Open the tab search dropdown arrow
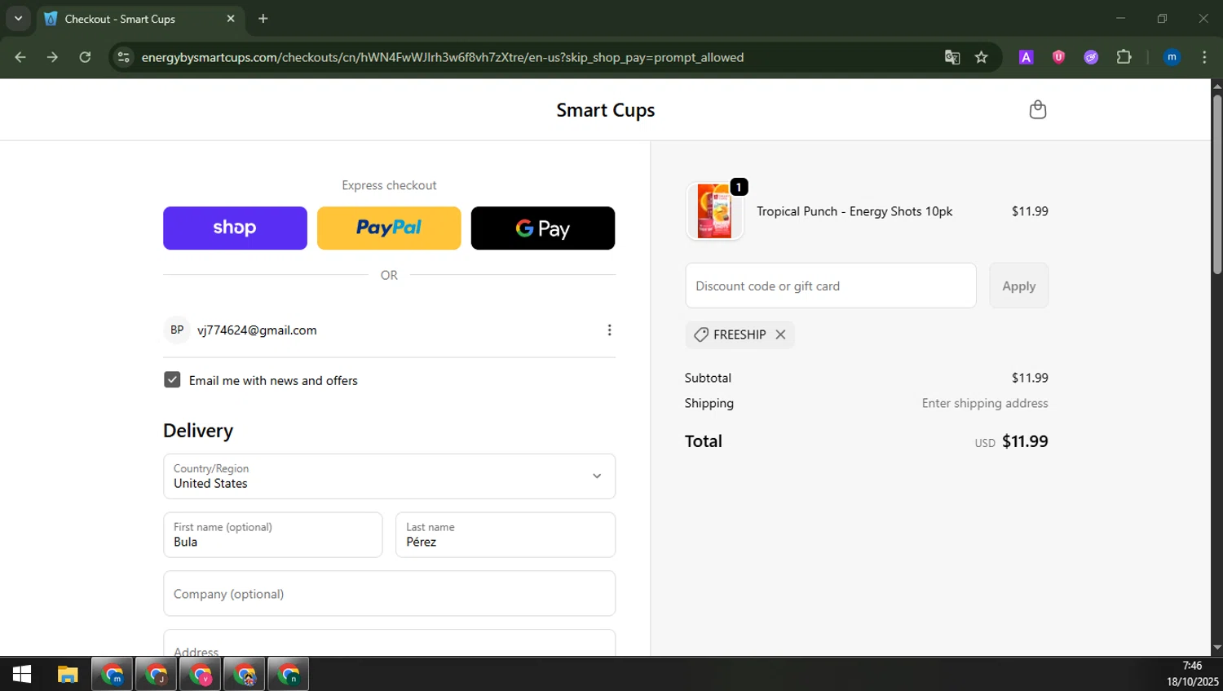This screenshot has width=1223, height=691. point(18,19)
